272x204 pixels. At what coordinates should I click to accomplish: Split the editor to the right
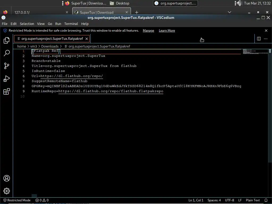(x=259, y=39)
